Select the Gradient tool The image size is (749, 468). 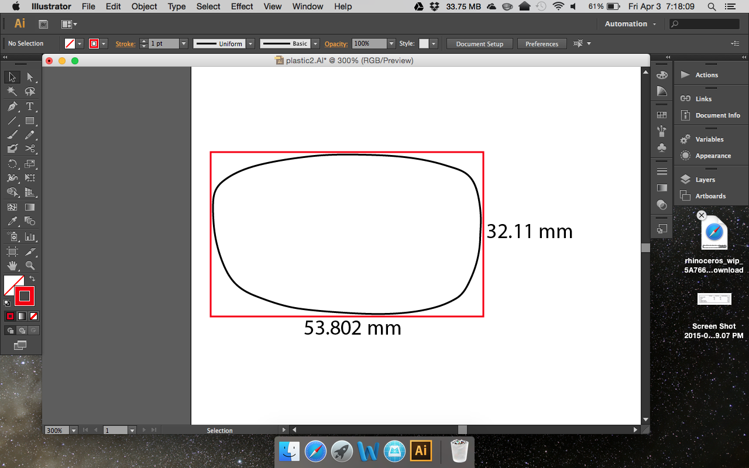(x=30, y=207)
